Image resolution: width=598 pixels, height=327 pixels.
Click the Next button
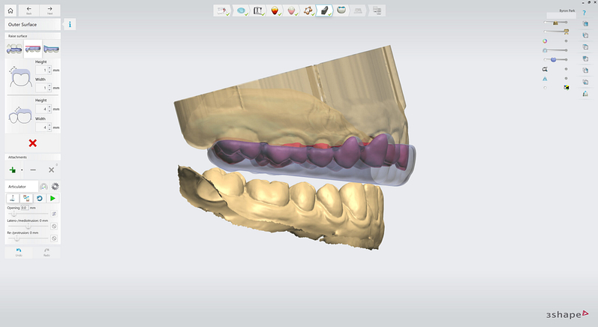click(x=50, y=10)
